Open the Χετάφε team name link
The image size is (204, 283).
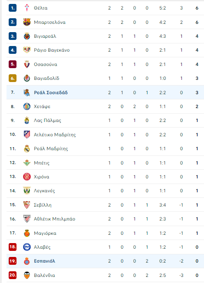(x=42, y=107)
